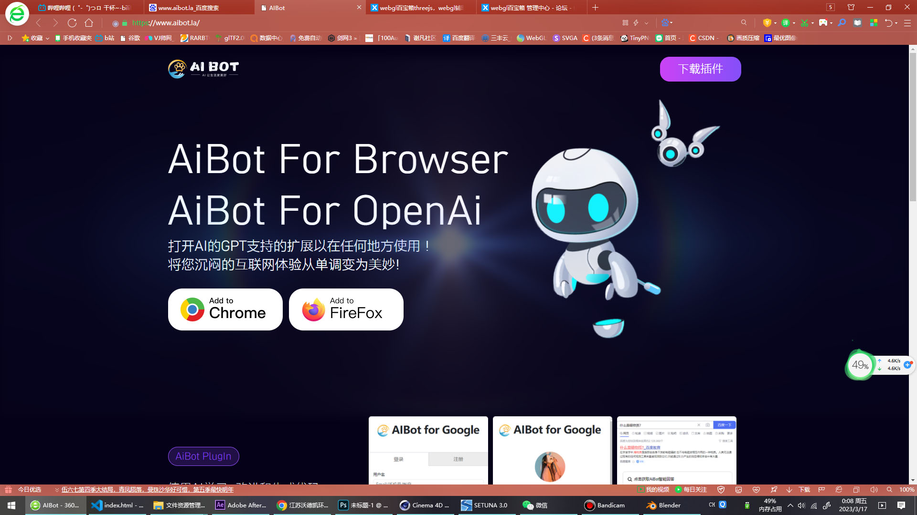This screenshot has height=515, width=917.
Task: Click the 下载插件 purple button
Action: 700,69
